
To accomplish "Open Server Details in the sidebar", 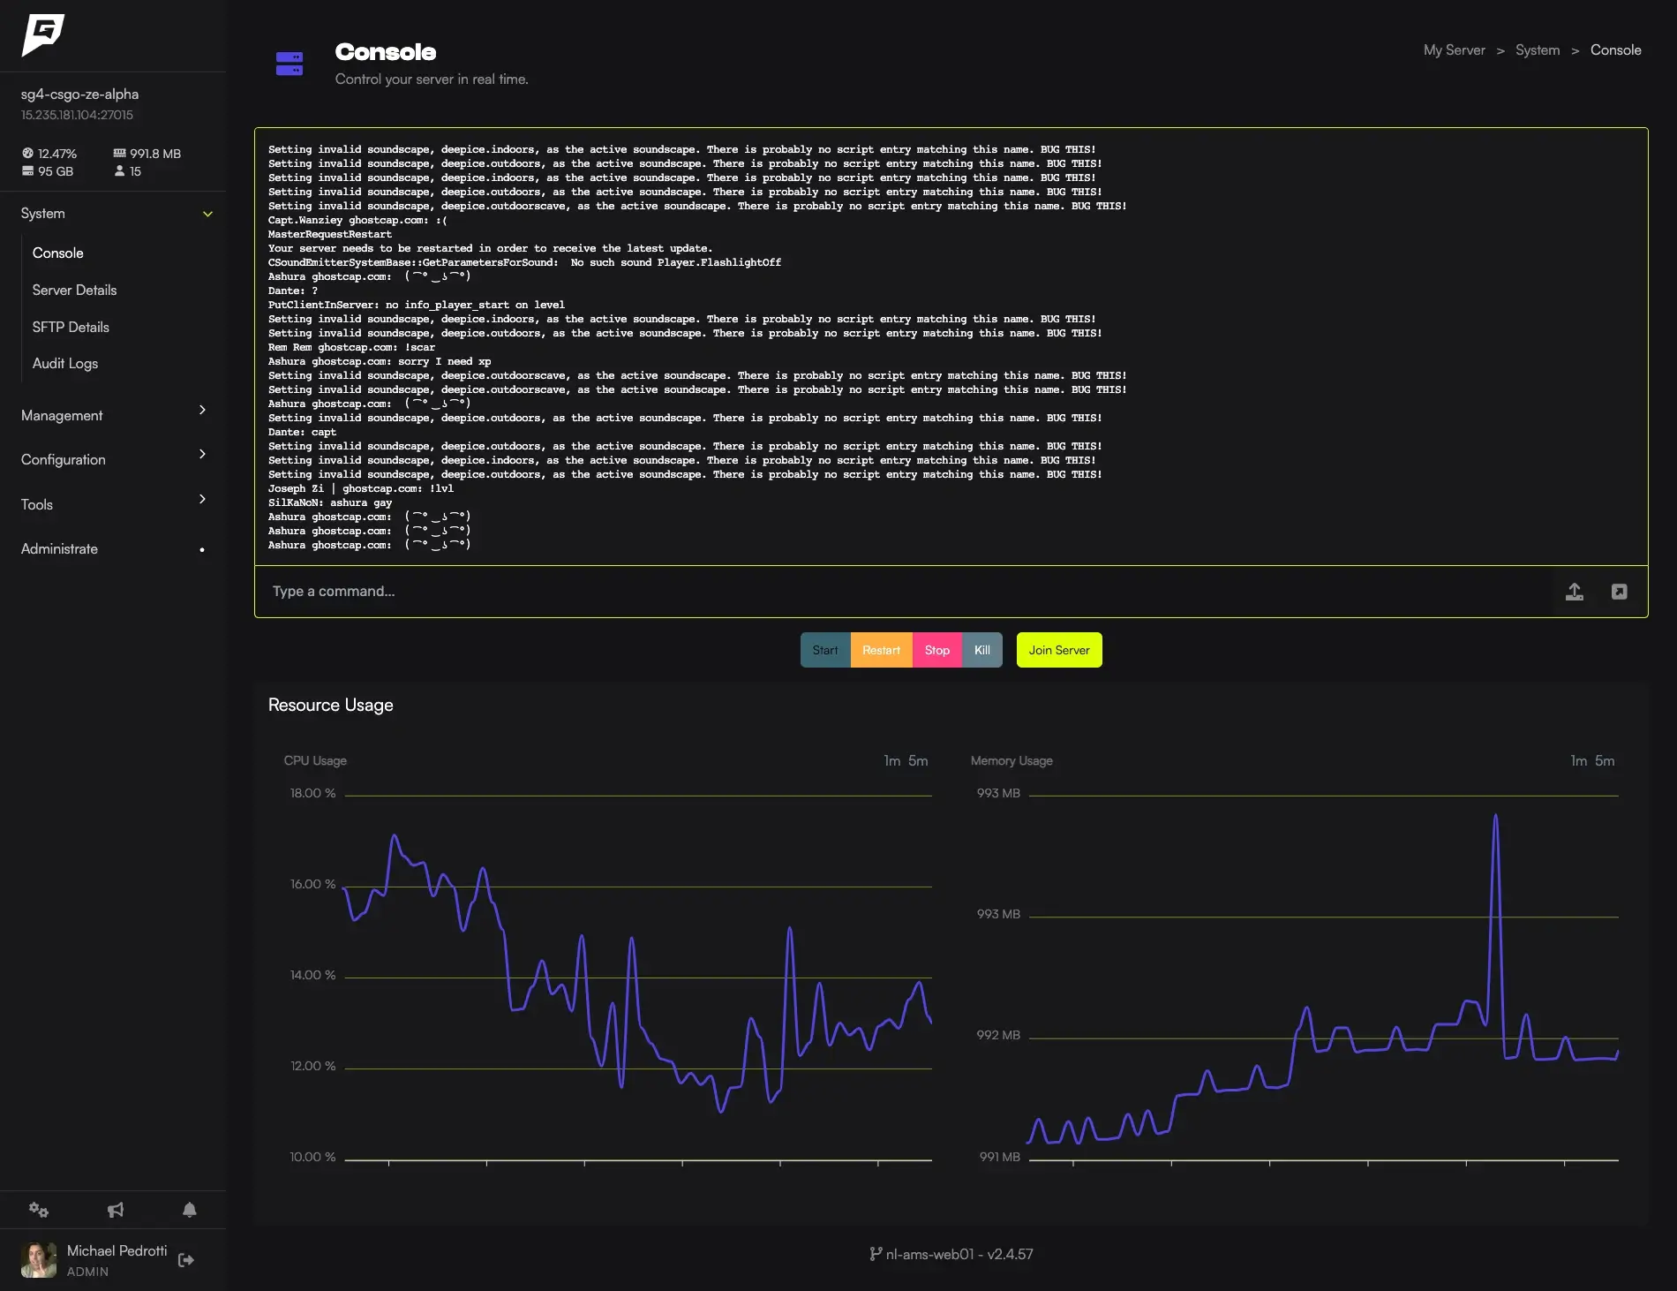I will click(x=74, y=290).
